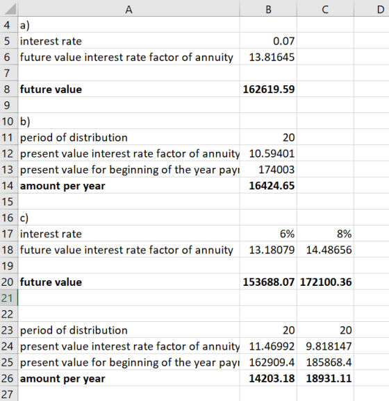Click the 'b)' cell

[x=129, y=121]
